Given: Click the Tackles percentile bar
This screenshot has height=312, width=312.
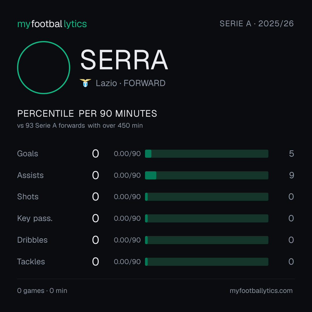Looking at the screenshot, I should pyautogui.click(x=207, y=262).
